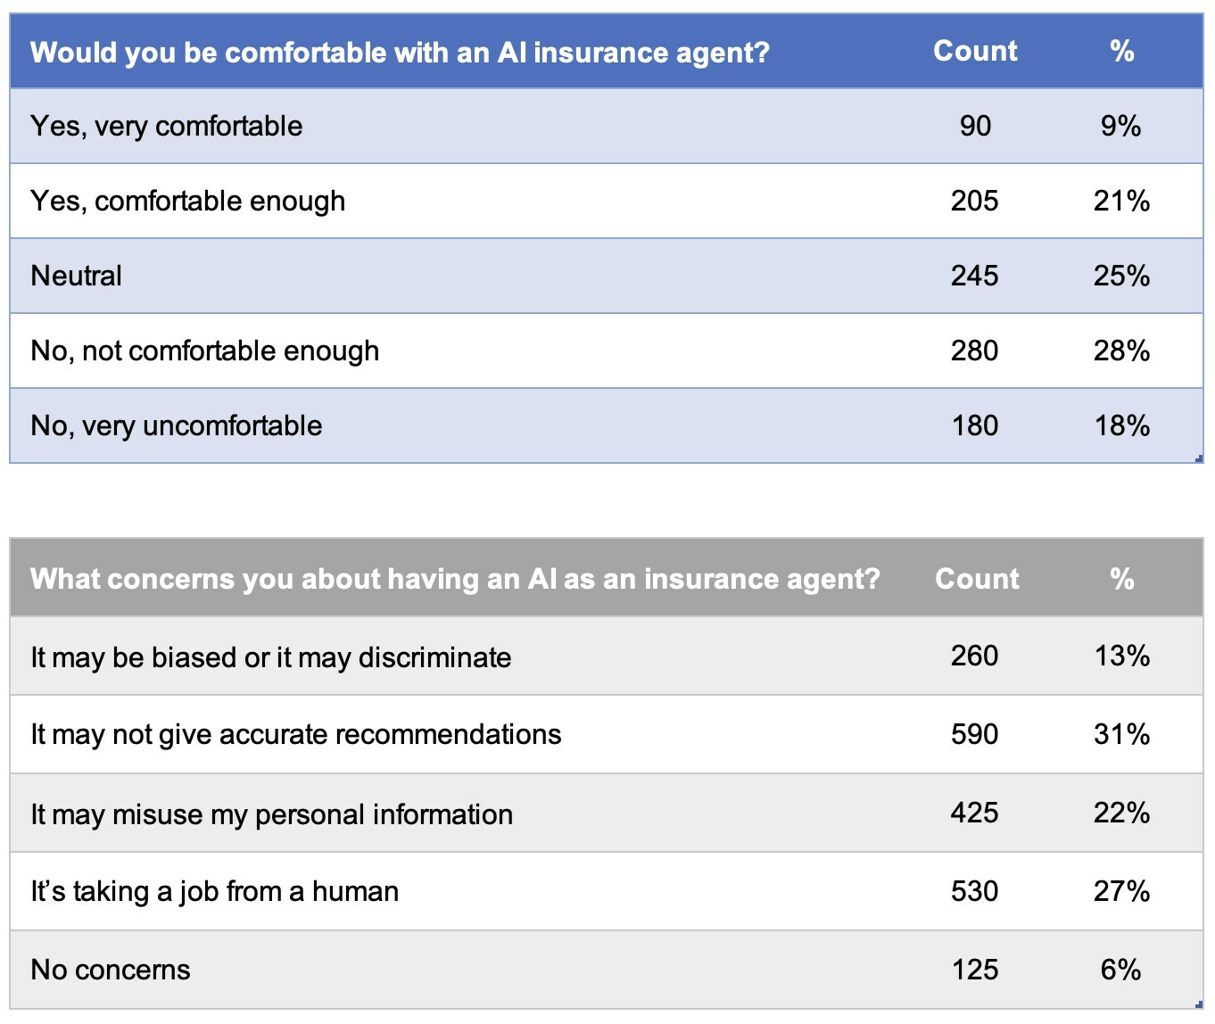Select the "What concerns you" header cell

pos(455,579)
